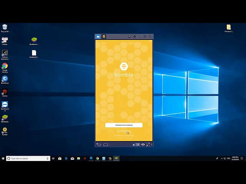This screenshot has height=184, width=246.
Task: Tap the Android home button
Action: (106, 145)
